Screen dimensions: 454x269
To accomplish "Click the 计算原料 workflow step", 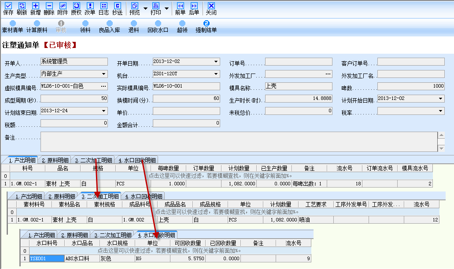I will [x=37, y=27].
